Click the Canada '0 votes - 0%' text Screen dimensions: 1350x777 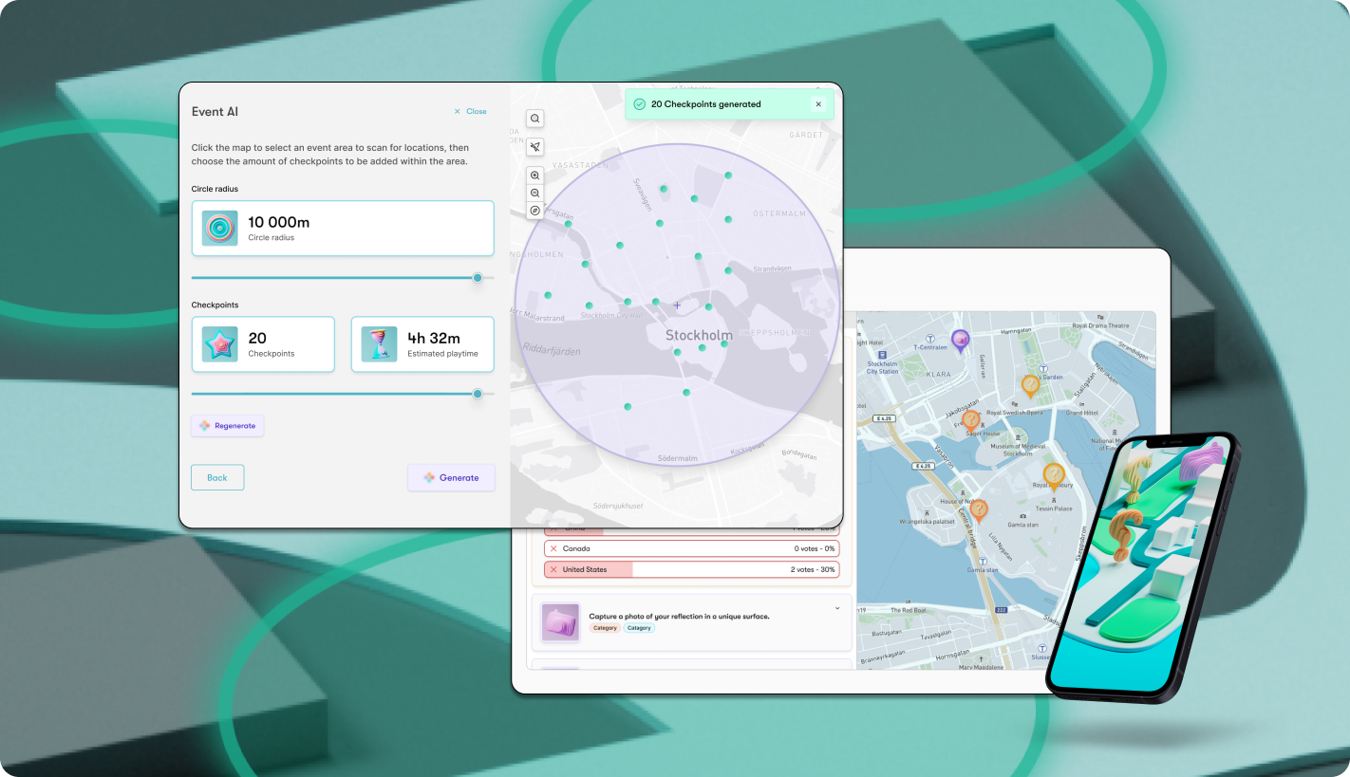[x=814, y=548]
